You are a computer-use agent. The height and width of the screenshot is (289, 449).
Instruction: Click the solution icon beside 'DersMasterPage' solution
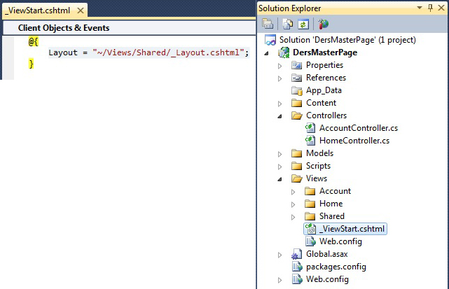point(270,40)
